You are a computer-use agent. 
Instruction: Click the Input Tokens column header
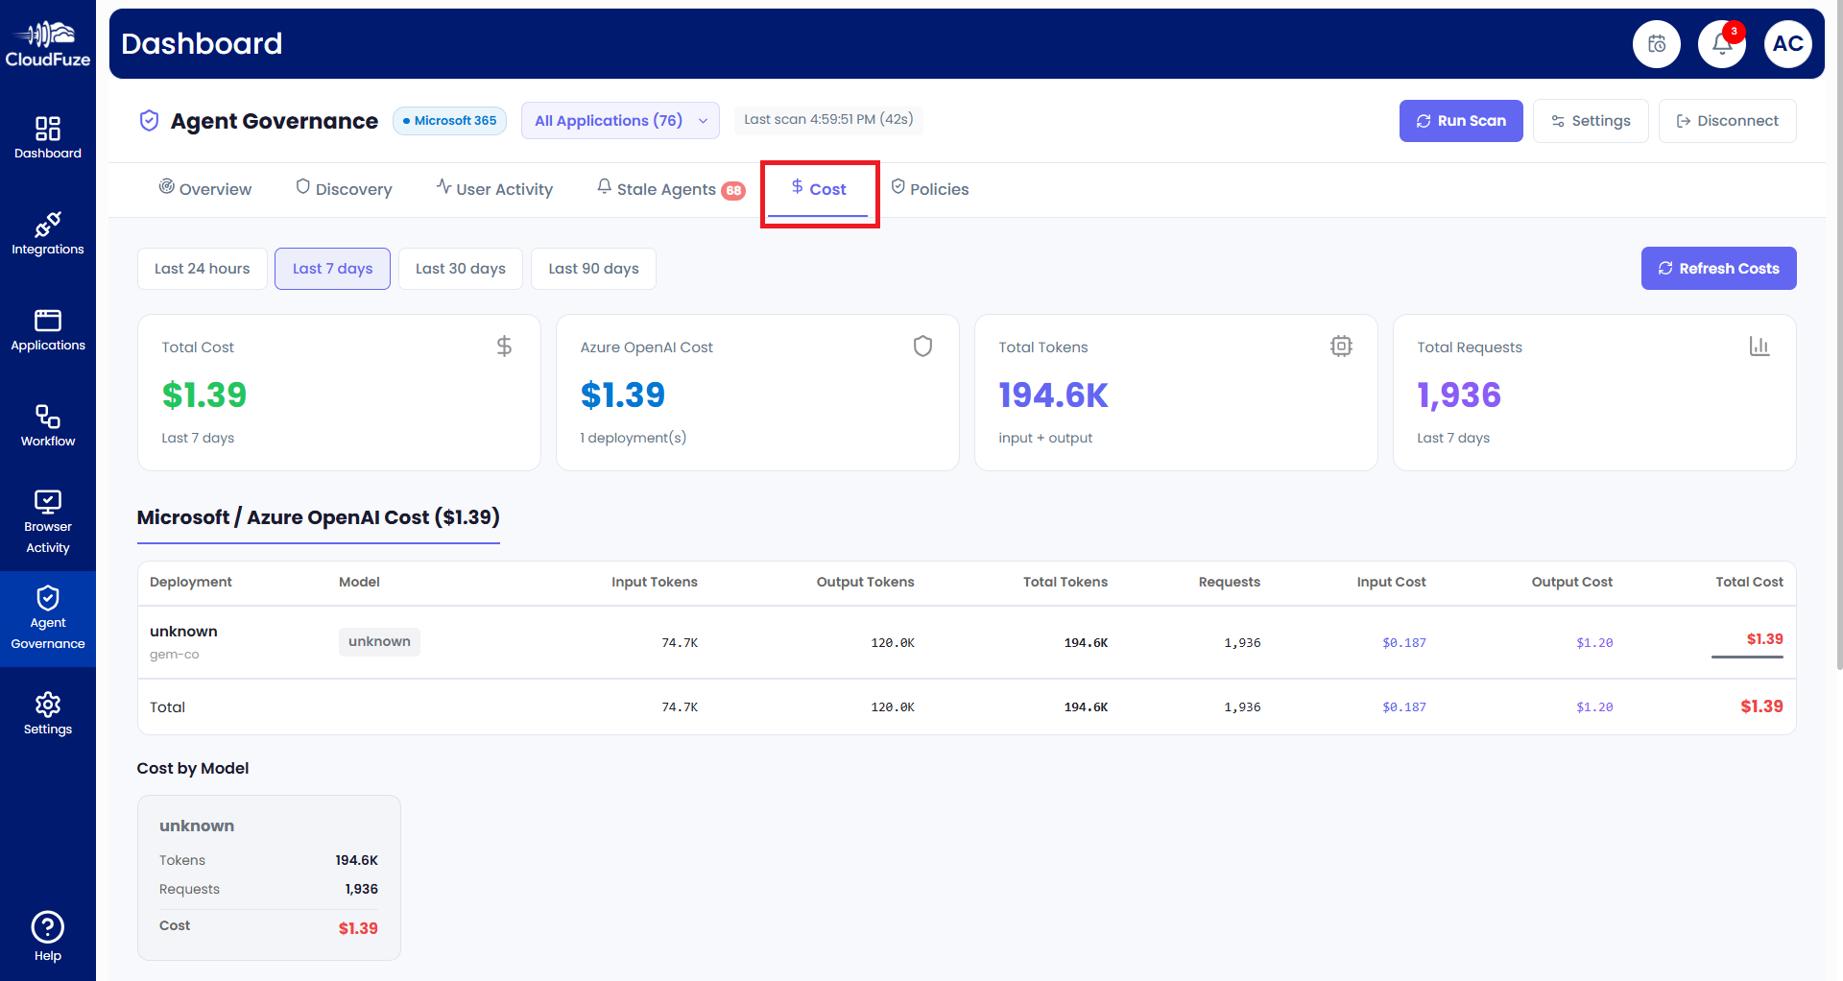tap(655, 582)
